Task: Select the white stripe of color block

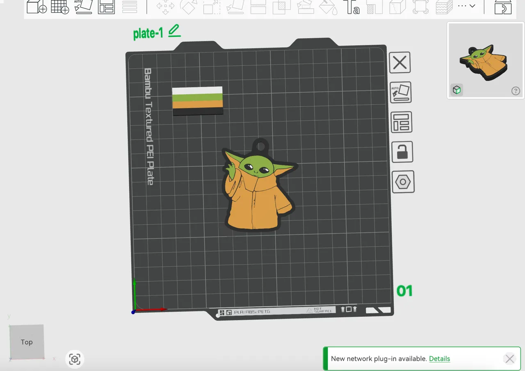Action: pos(197,90)
